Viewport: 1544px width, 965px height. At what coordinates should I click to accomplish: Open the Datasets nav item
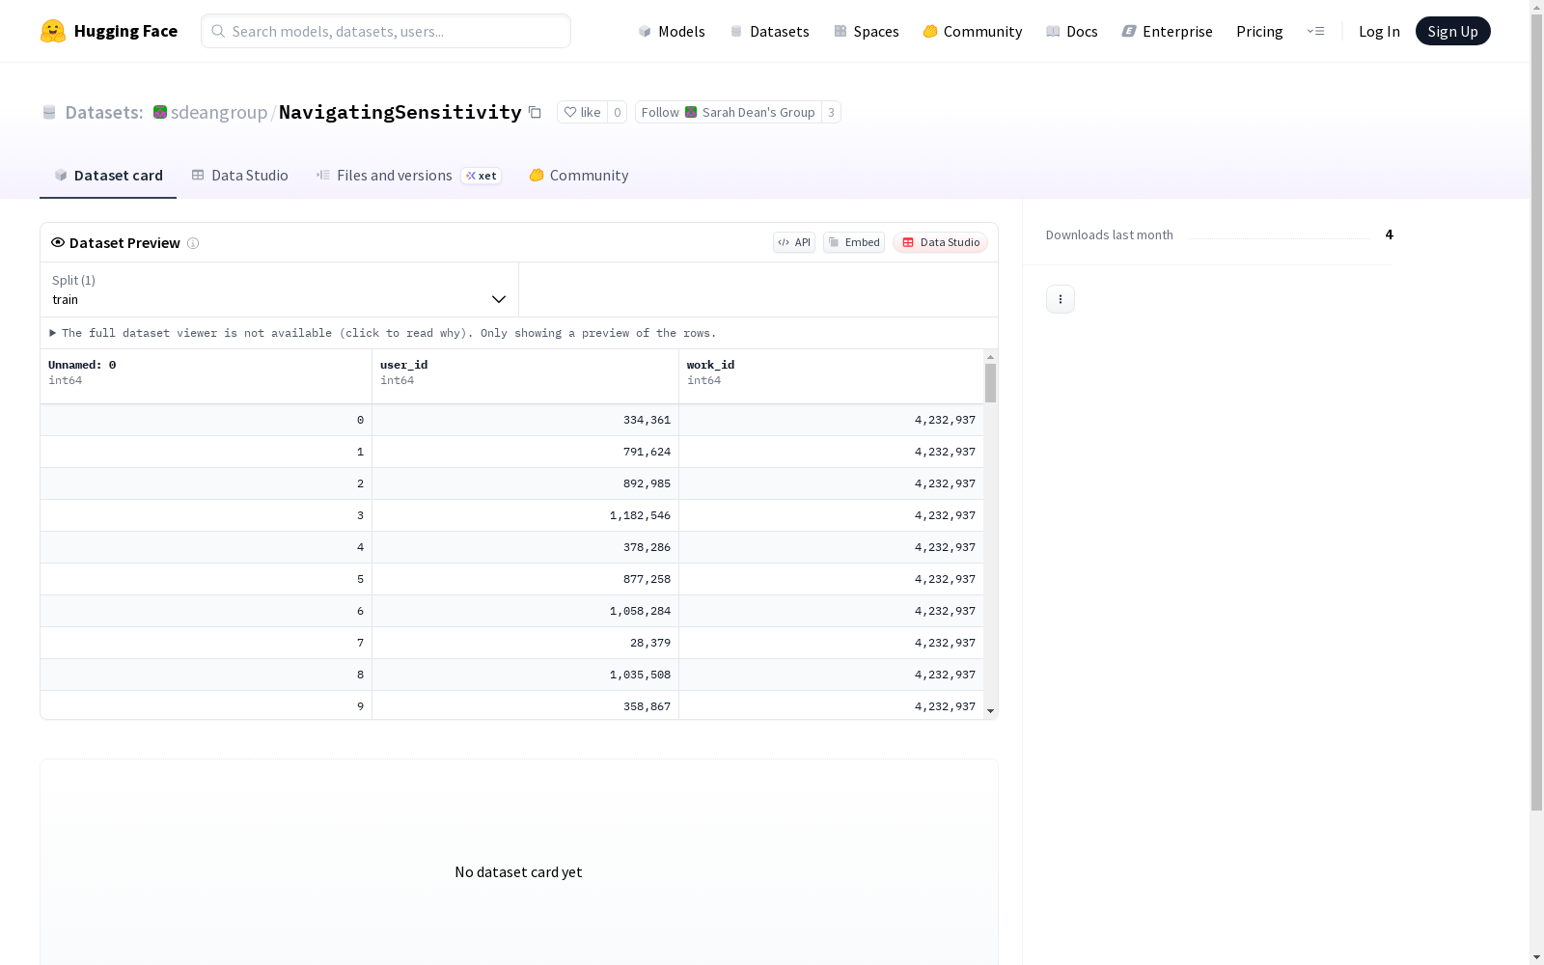[x=769, y=31]
